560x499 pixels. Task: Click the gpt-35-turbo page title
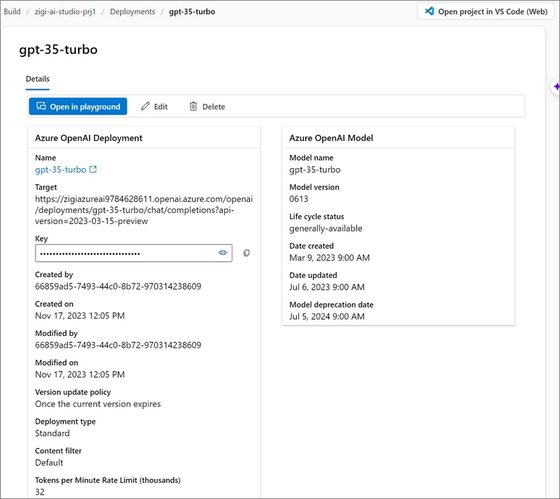pos(58,50)
